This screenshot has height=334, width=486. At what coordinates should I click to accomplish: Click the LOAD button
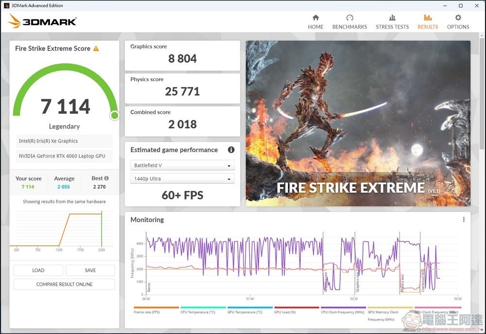click(x=38, y=270)
